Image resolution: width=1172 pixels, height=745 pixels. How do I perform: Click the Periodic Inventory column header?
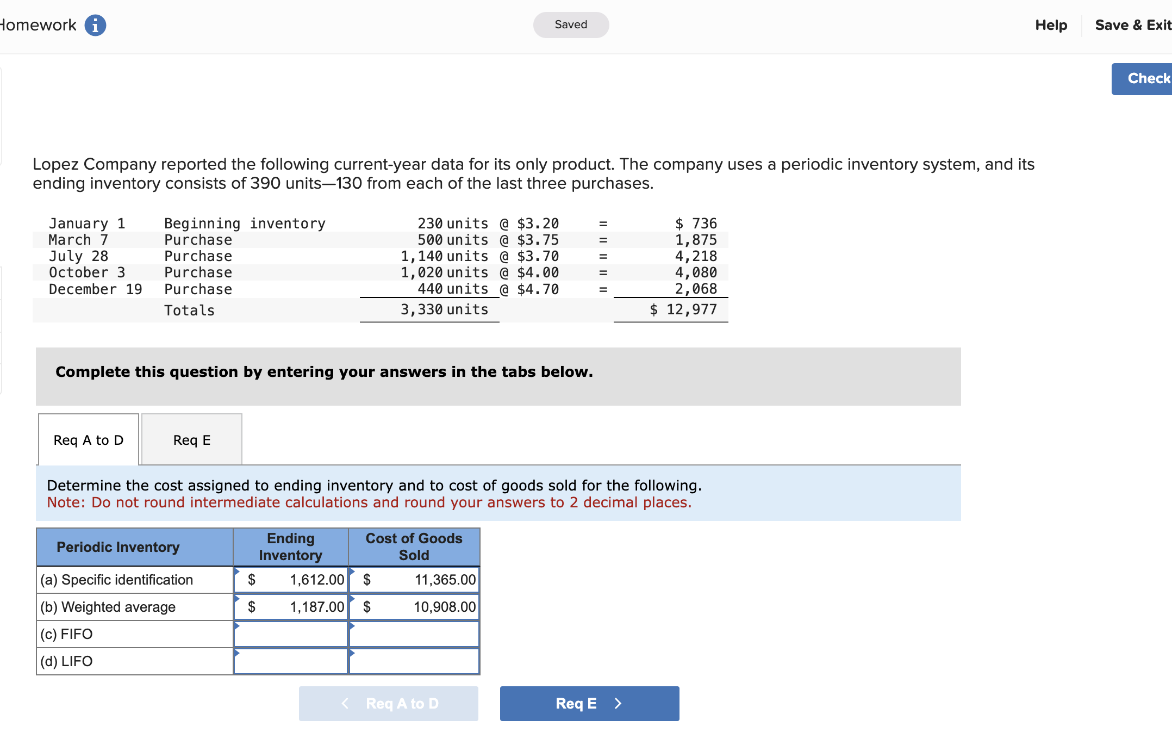118,547
